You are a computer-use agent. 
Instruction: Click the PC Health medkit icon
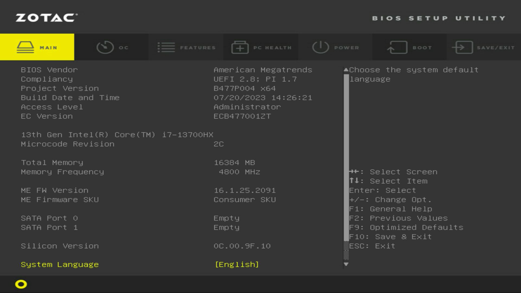point(240,47)
